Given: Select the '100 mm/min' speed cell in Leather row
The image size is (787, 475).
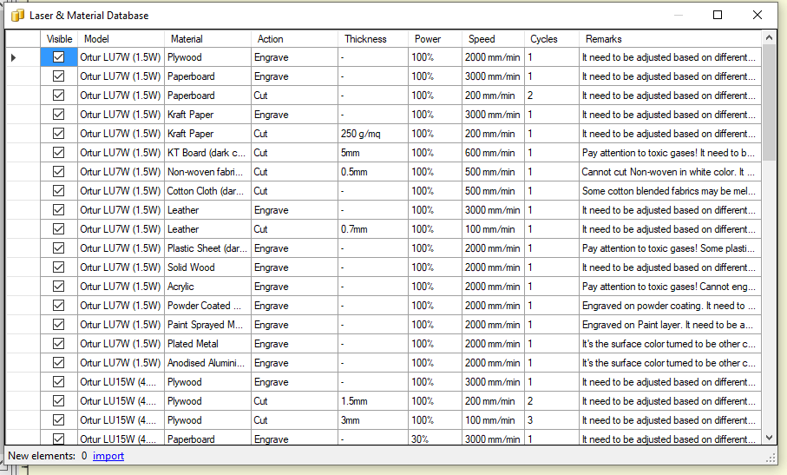Looking at the screenshot, I should (494, 229).
